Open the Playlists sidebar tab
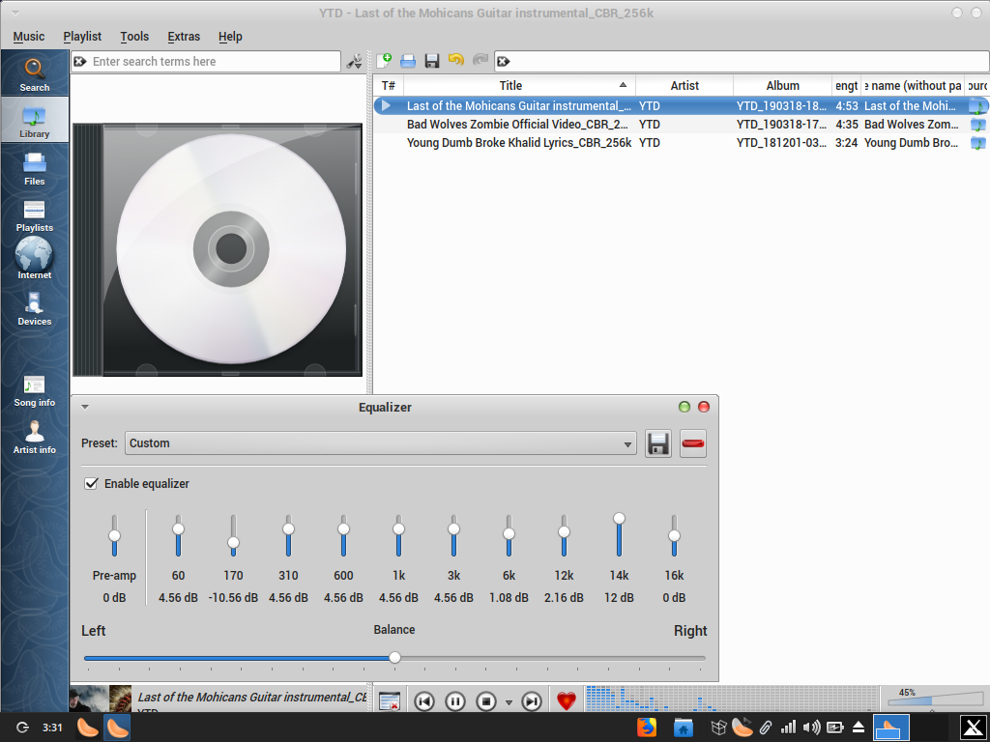The width and height of the screenshot is (990, 742). [34, 214]
